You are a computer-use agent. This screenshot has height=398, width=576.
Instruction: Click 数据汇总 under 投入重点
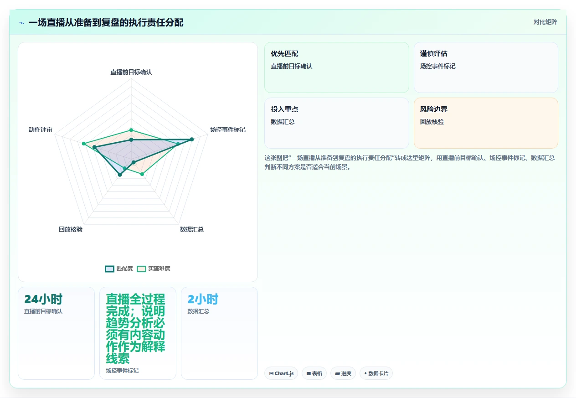click(283, 122)
